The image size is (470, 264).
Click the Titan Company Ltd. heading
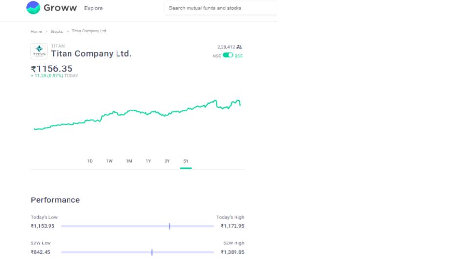(92, 54)
